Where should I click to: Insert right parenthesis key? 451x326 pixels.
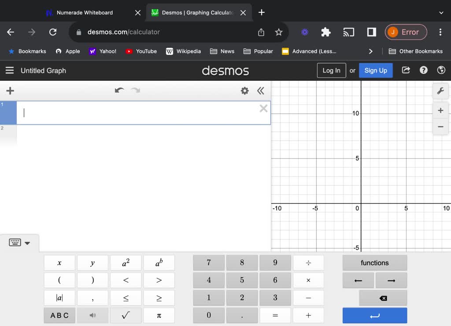pyautogui.click(x=92, y=280)
